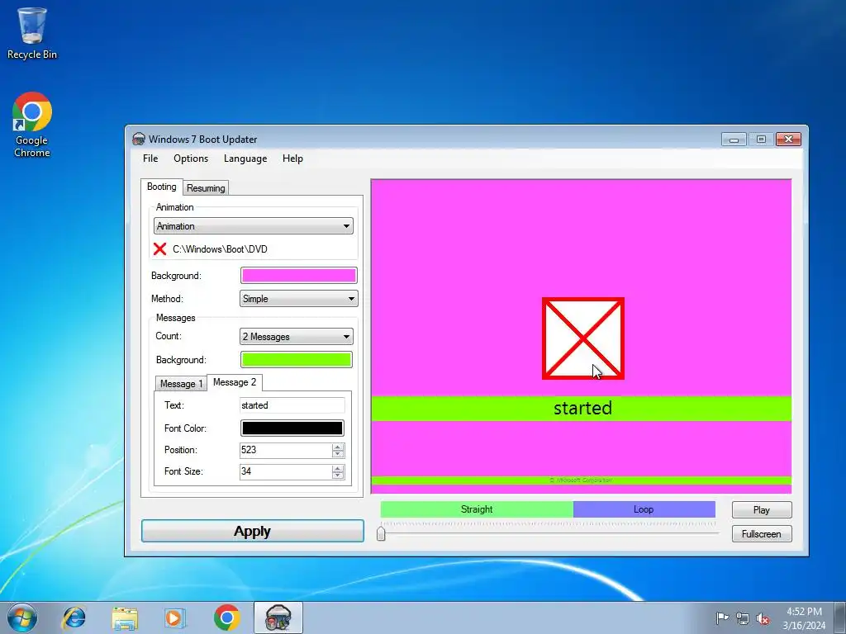This screenshot has width=846, height=634.
Task: Pick the green Messages Background swatch
Action: 297,360
